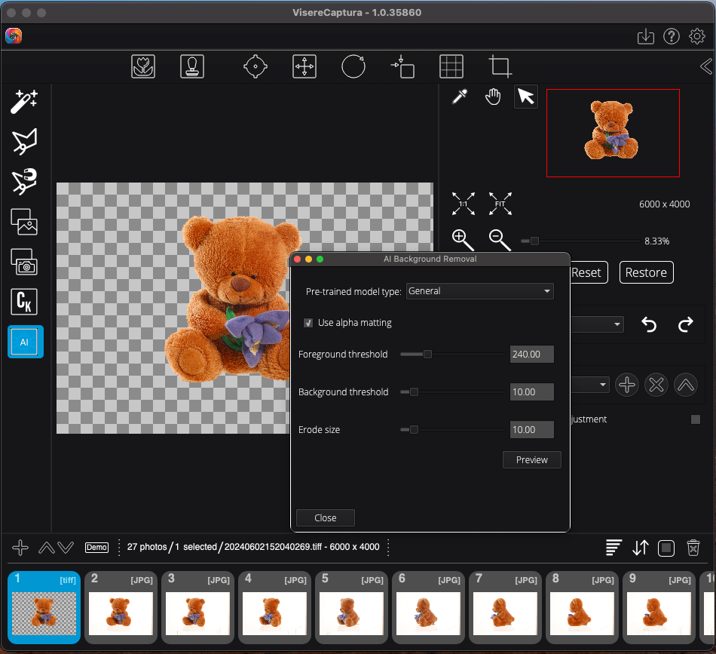Select the eyedropper tool
The width and height of the screenshot is (716, 654).
click(x=460, y=97)
